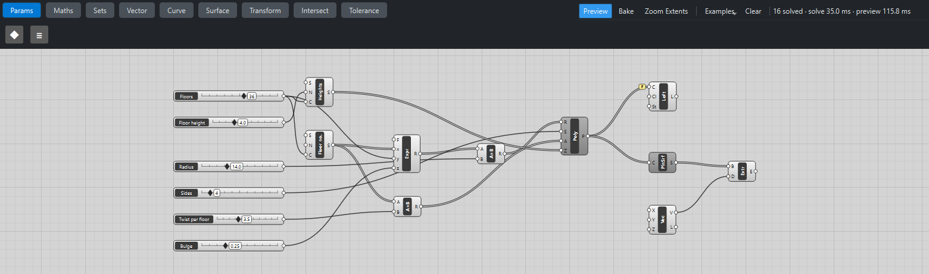The height and width of the screenshot is (274, 929).
Task: Select the Floor no. series node
Action: 319,145
